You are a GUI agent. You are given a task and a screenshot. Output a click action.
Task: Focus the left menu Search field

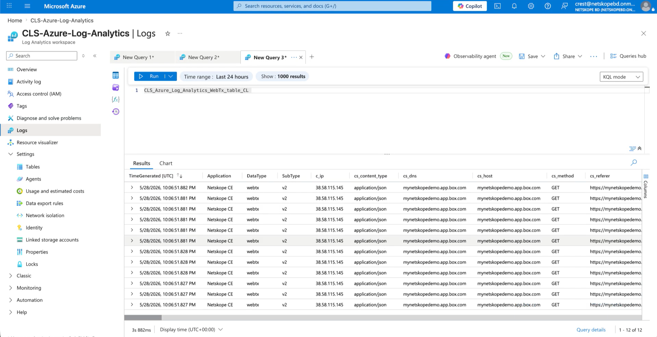pos(42,56)
